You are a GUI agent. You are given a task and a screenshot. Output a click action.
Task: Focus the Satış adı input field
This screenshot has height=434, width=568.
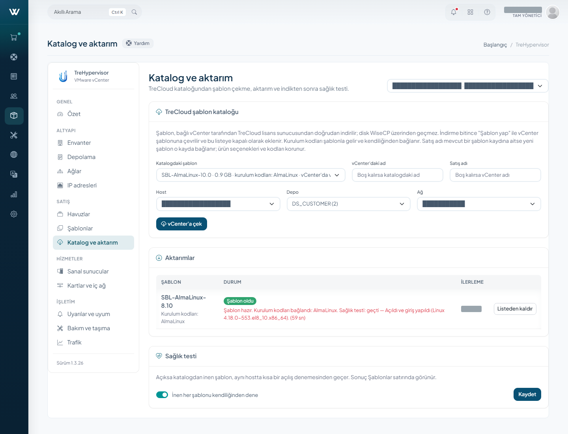point(495,175)
